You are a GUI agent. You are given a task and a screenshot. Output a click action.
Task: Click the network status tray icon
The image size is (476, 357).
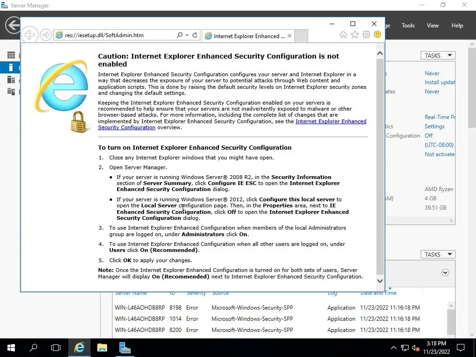[405, 348]
